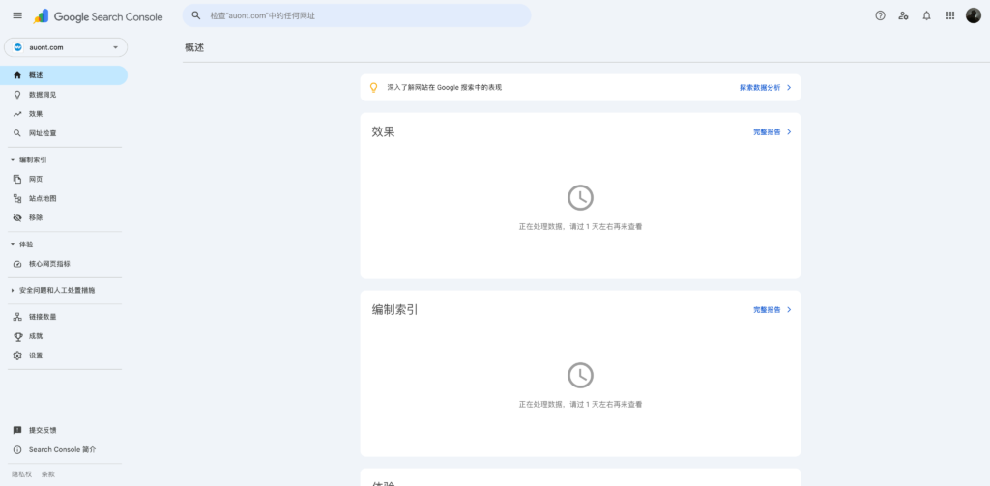Click the links icon beside 链接数量
The image size is (990, 486).
(17, 317)
